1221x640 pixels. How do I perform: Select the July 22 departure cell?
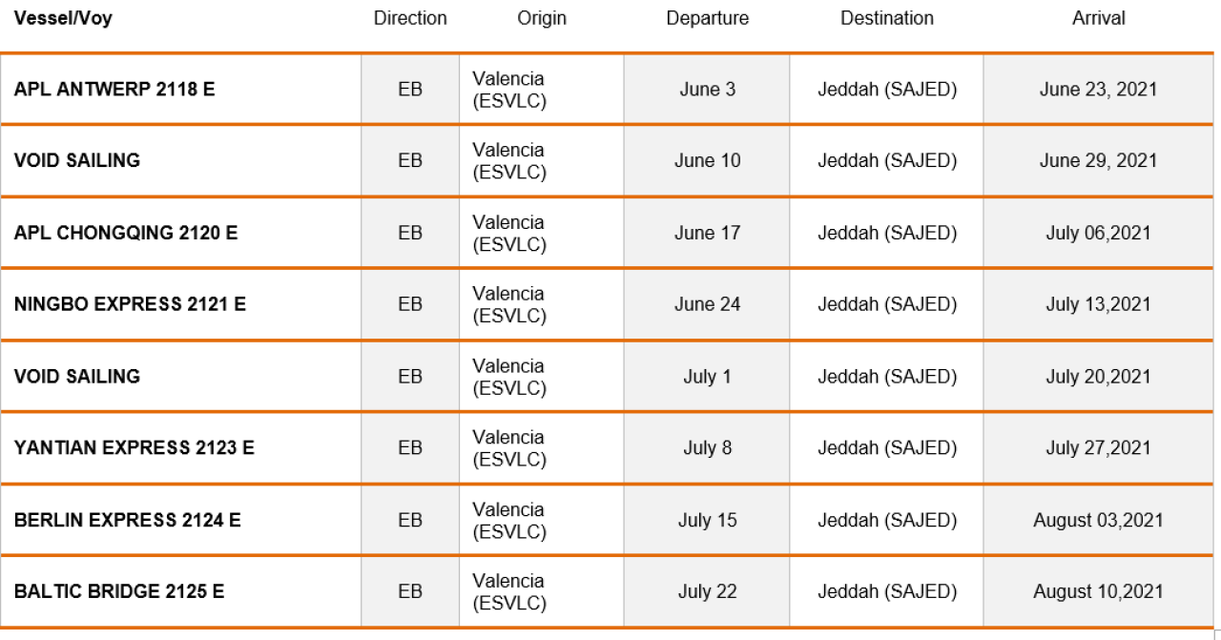(x=707, y=591)
